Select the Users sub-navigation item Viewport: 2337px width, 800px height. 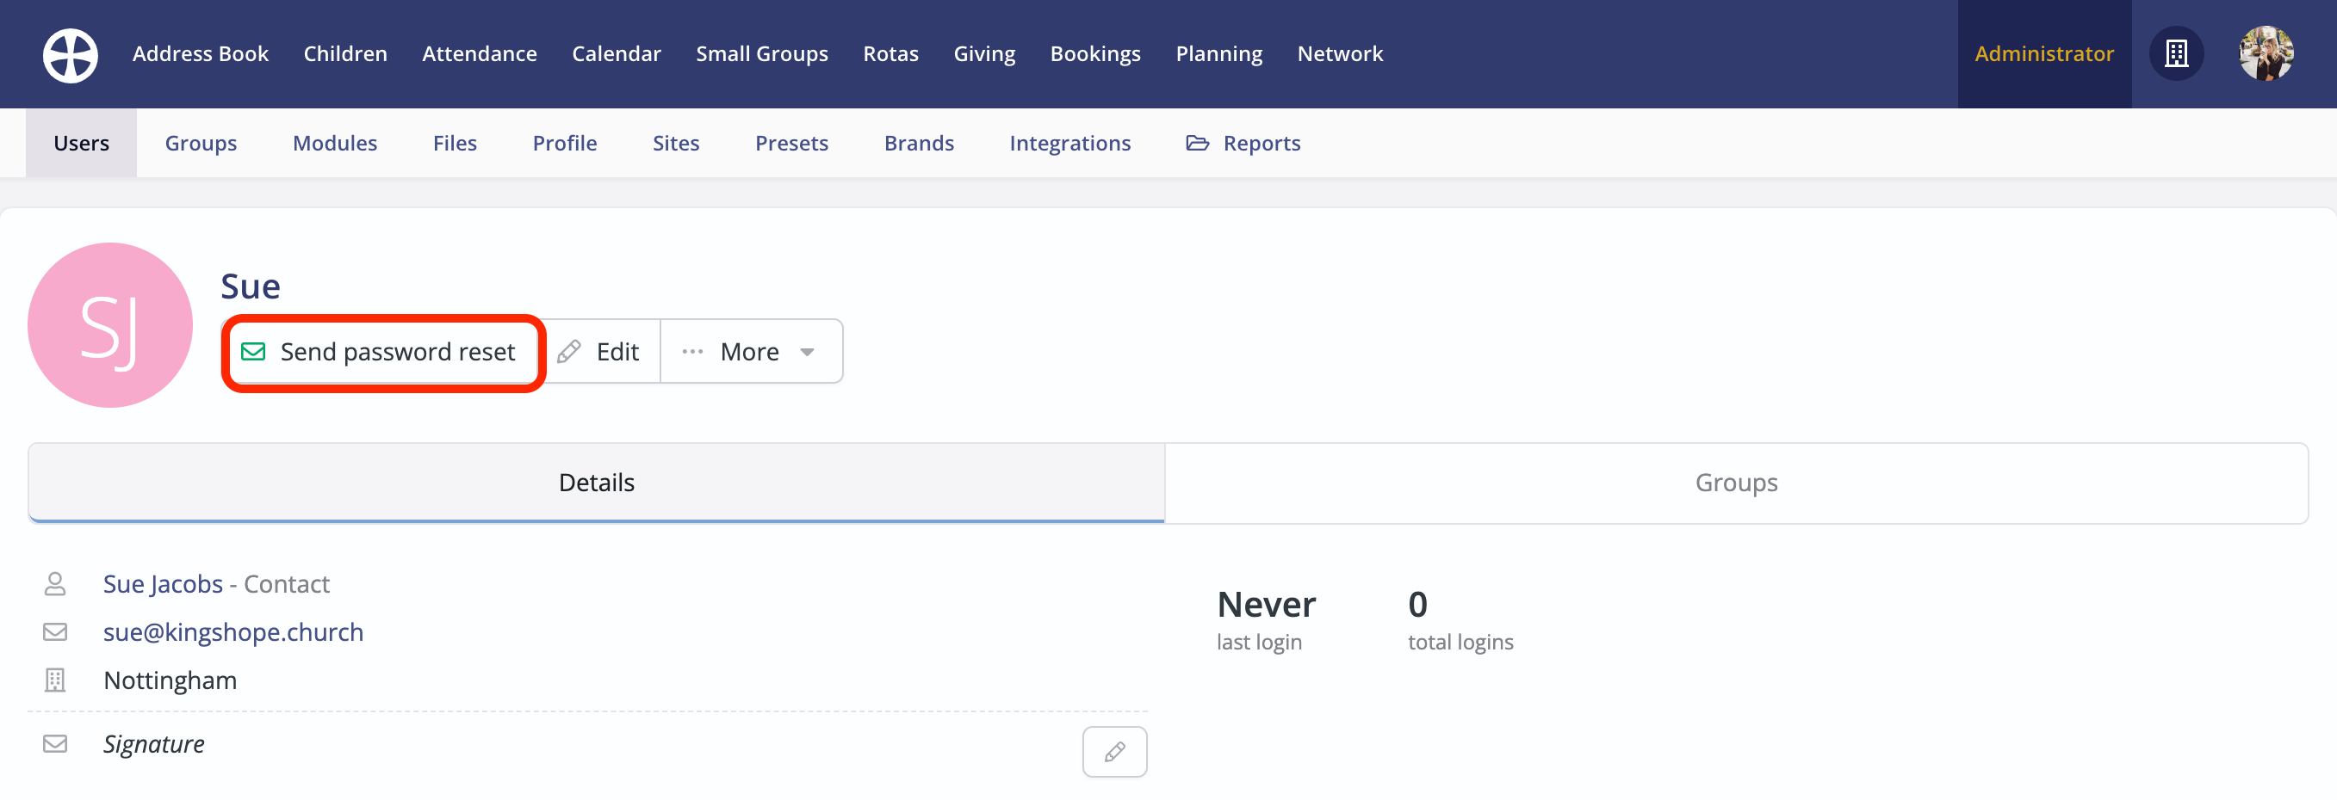click(x=81, y=142)
